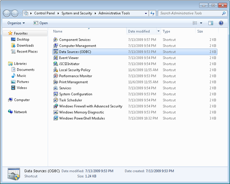
Task: Click the Favorites star icon
Action: click(x=10, y=33)
